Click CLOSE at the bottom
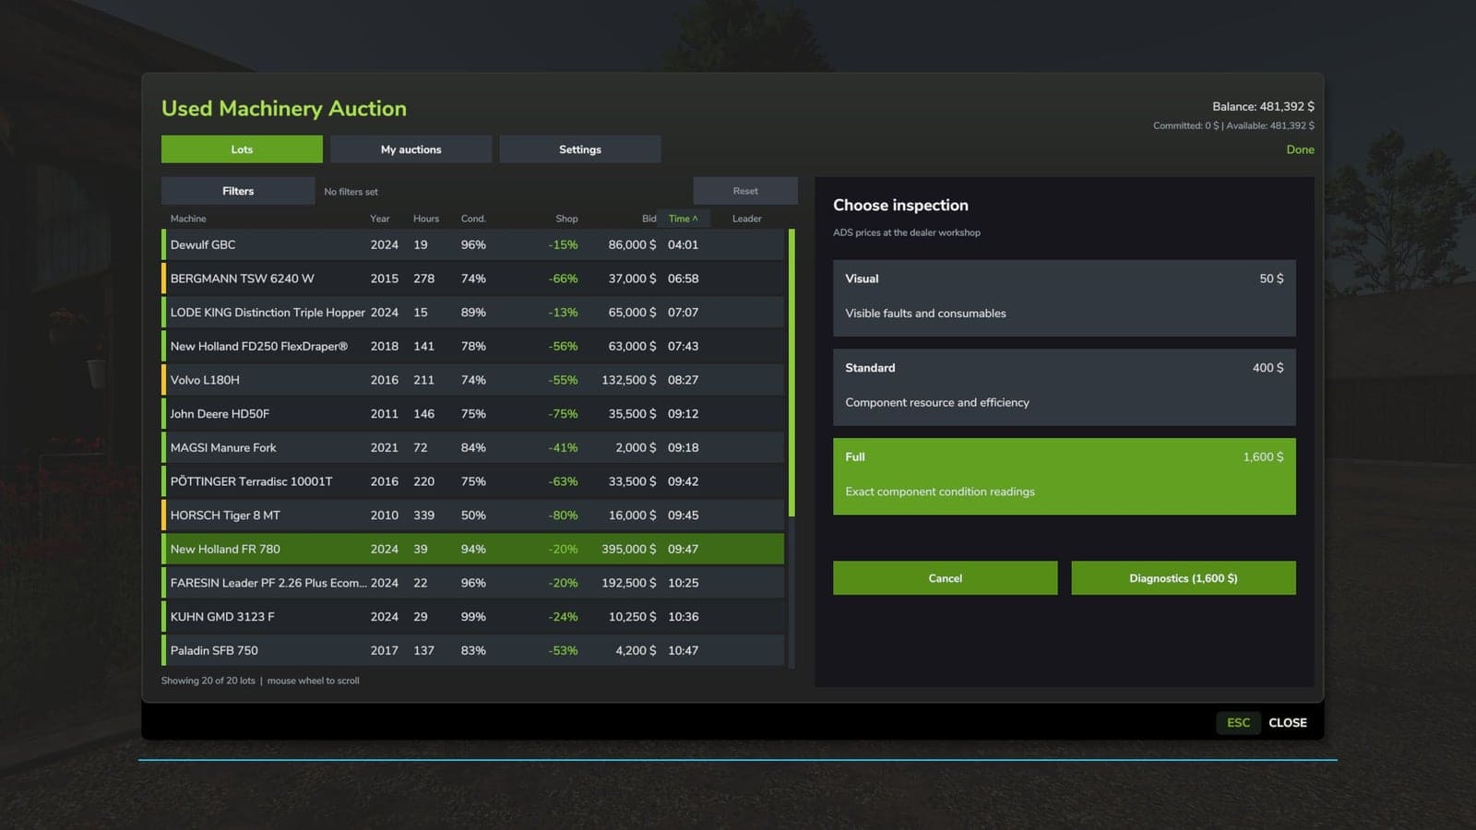The height and width of the screenshot is (830, 1476). pyautogui.click(x=1287, y=723)
